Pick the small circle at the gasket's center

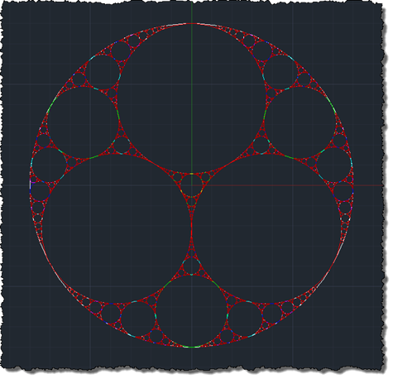pos(192,185)
